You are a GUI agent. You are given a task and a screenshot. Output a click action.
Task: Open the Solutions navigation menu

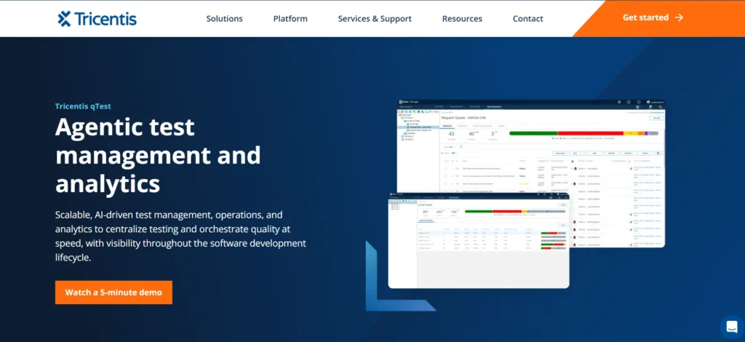click(224, 18)
